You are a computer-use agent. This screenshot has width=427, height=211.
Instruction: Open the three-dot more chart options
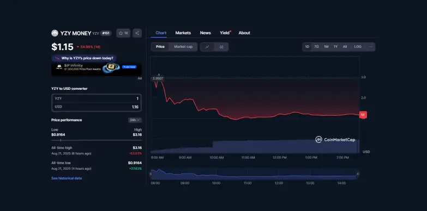coord(370,47)
